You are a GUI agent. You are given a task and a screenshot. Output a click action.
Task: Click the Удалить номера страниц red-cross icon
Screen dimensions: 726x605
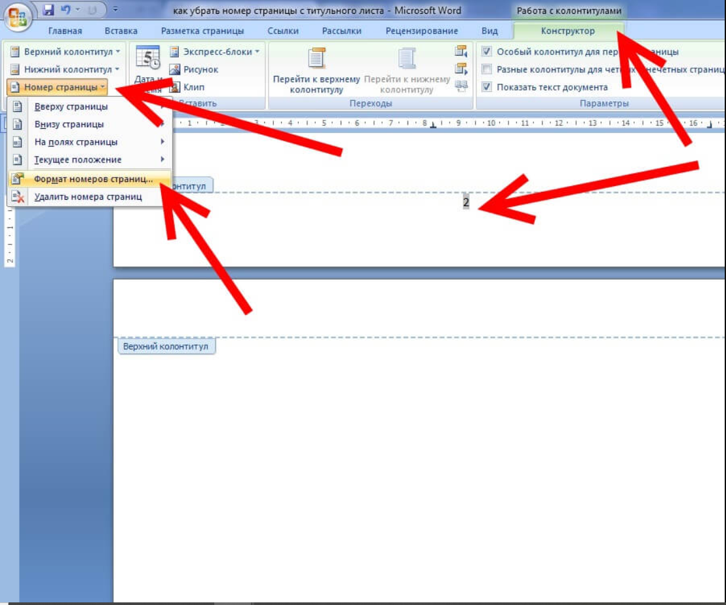point(18,196)
